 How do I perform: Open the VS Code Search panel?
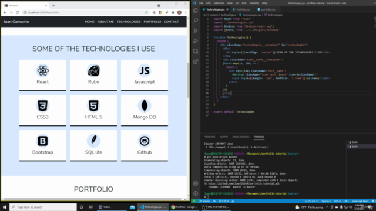click(x=196, y=21)
